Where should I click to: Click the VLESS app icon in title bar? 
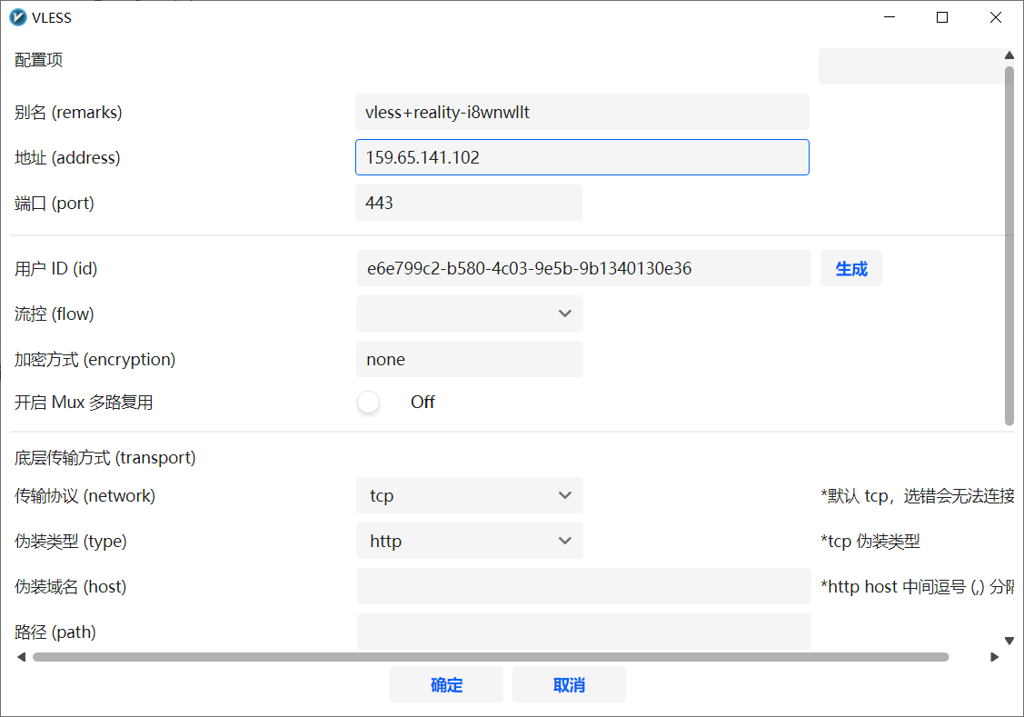point(17,17)
